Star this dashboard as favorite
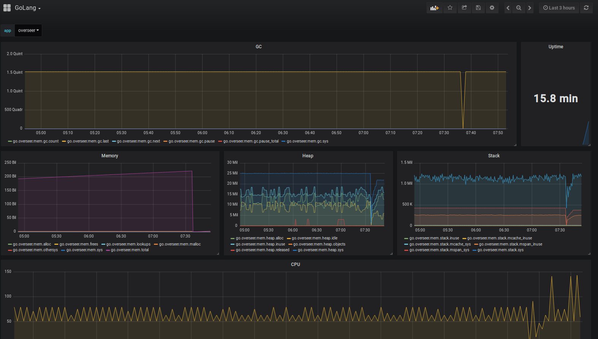 pyautogui.click(x=450, y=8)
